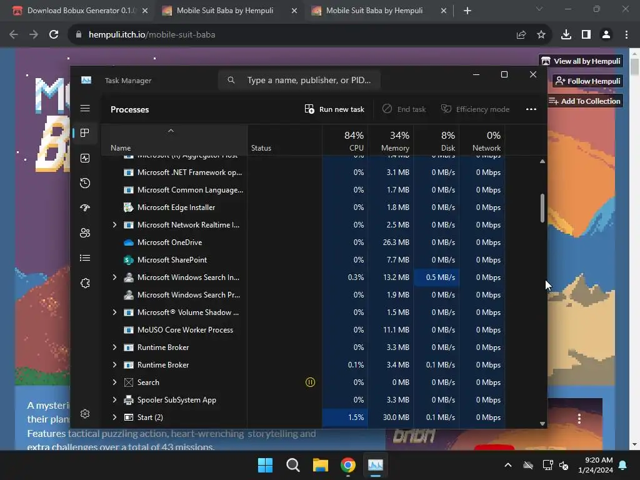Screen dimensions: 640x480
Task: Show hidden system tray icons
Action: pyautogui.click(x=508, y=465)
